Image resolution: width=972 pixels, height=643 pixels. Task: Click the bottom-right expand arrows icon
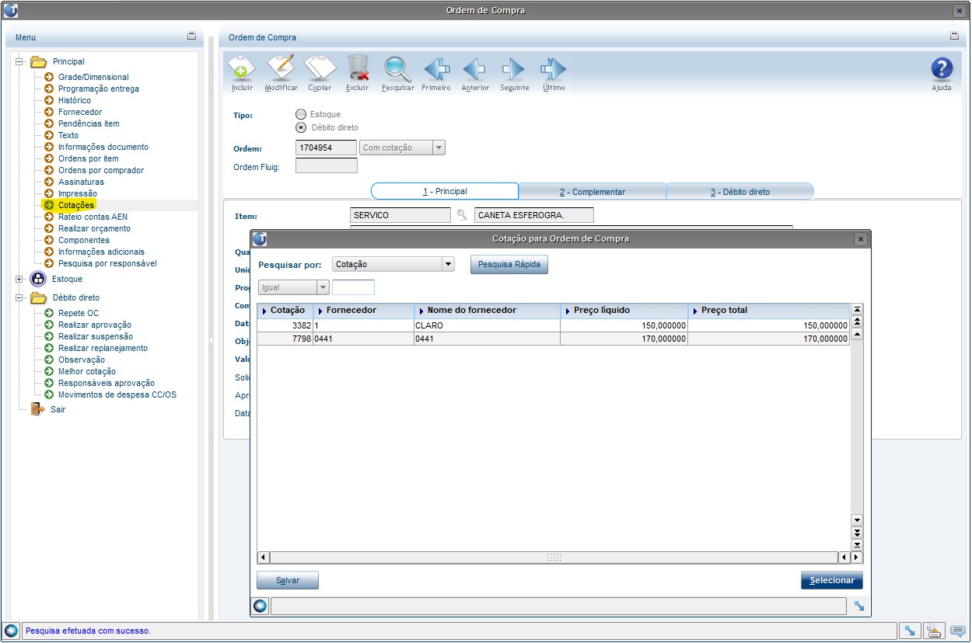point(909,631)
